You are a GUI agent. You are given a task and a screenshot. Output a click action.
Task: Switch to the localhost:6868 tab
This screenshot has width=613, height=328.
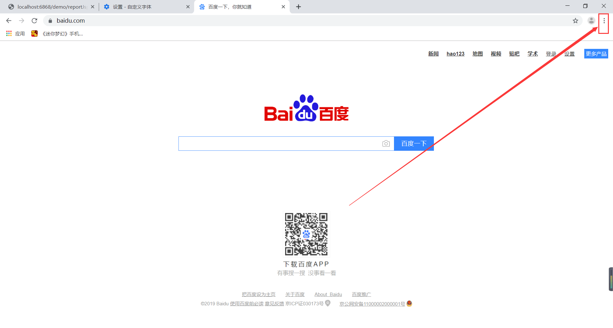pos(51,7)
